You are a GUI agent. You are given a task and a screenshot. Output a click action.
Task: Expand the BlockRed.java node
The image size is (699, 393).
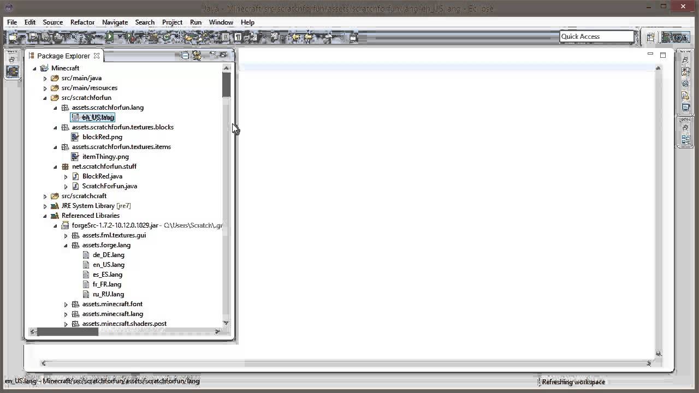66,176
